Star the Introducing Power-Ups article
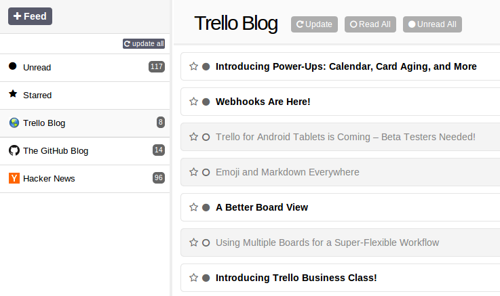 coord(193,66)
